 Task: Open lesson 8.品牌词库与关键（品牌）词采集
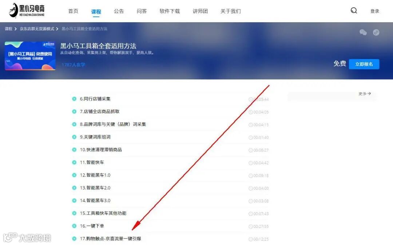tap(113, 124)
